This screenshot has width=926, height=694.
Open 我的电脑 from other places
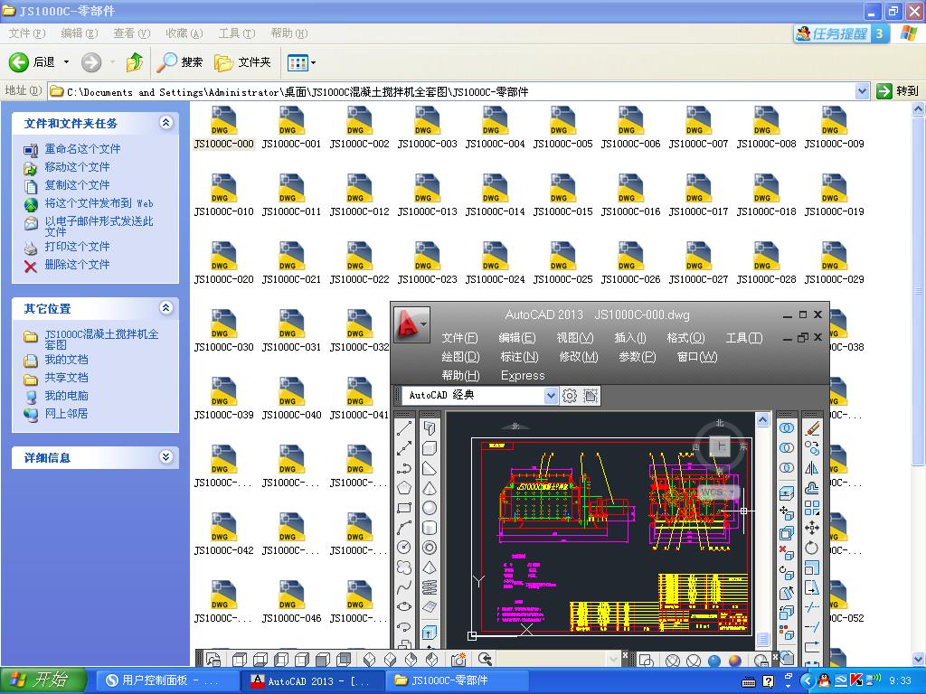(66, 396)
